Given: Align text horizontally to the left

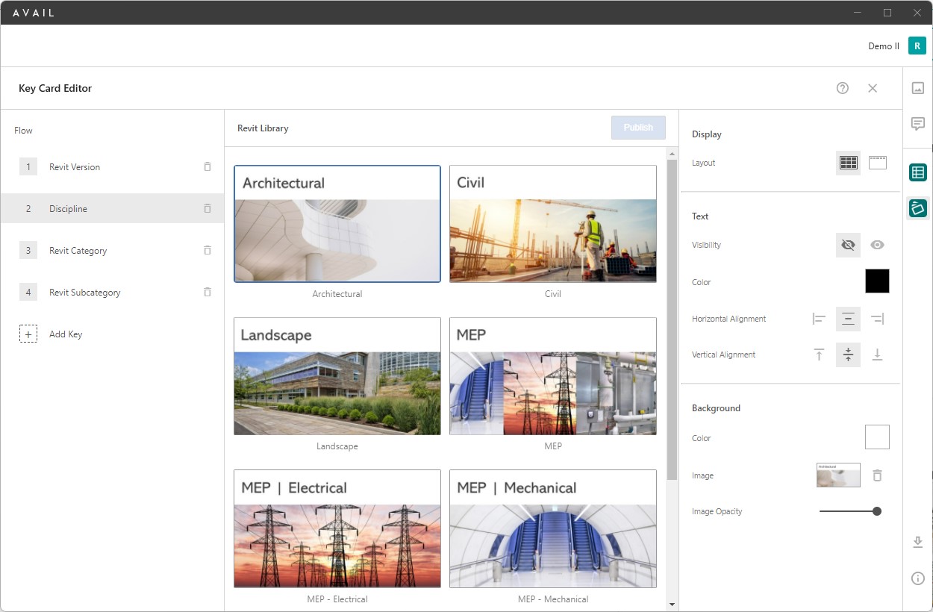Looking at the screenshot, I should click(819, 319).
